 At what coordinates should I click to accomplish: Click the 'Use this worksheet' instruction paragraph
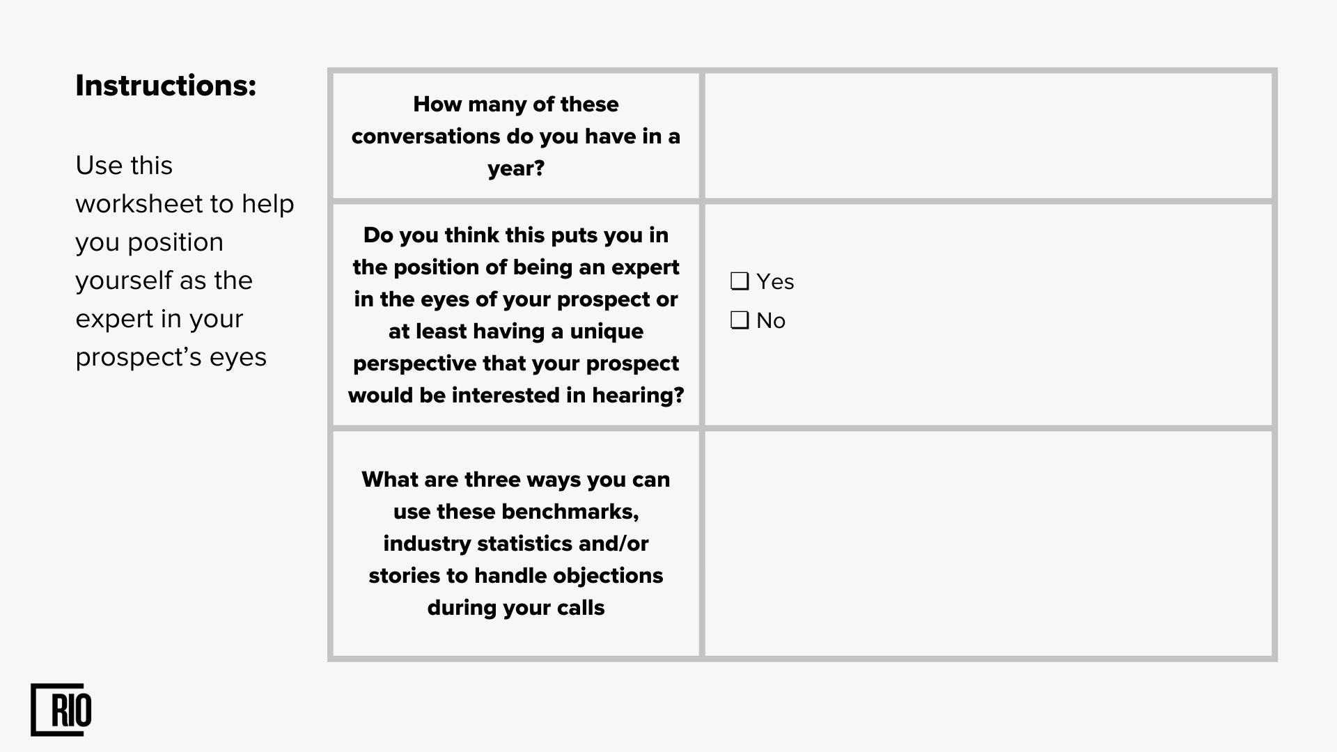tap(185, 261)
